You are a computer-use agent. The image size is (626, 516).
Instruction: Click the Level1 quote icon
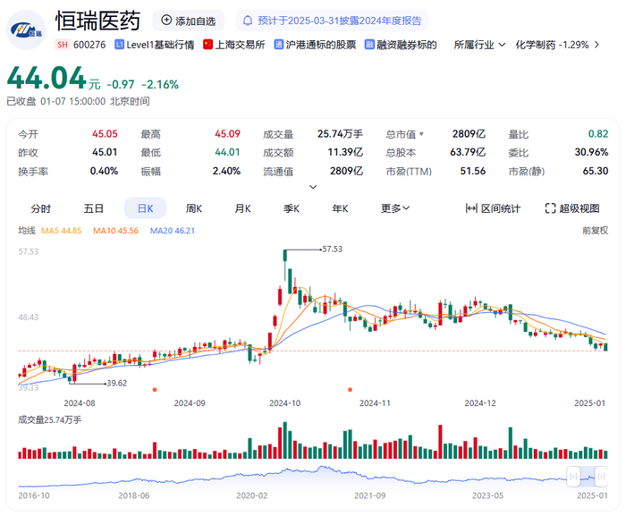[x=119, y=45]
